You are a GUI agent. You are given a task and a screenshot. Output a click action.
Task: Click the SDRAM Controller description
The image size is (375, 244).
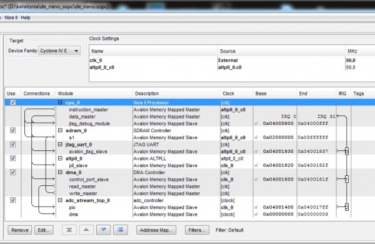point(152,130)
